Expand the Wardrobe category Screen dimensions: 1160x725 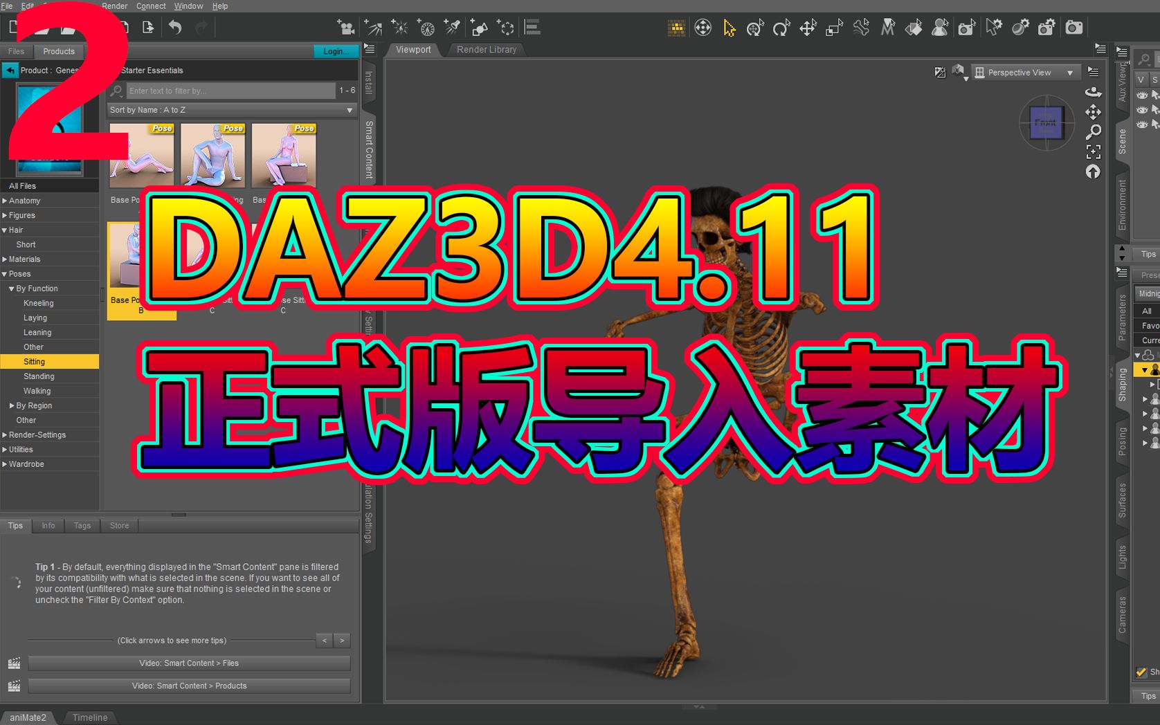5,464
